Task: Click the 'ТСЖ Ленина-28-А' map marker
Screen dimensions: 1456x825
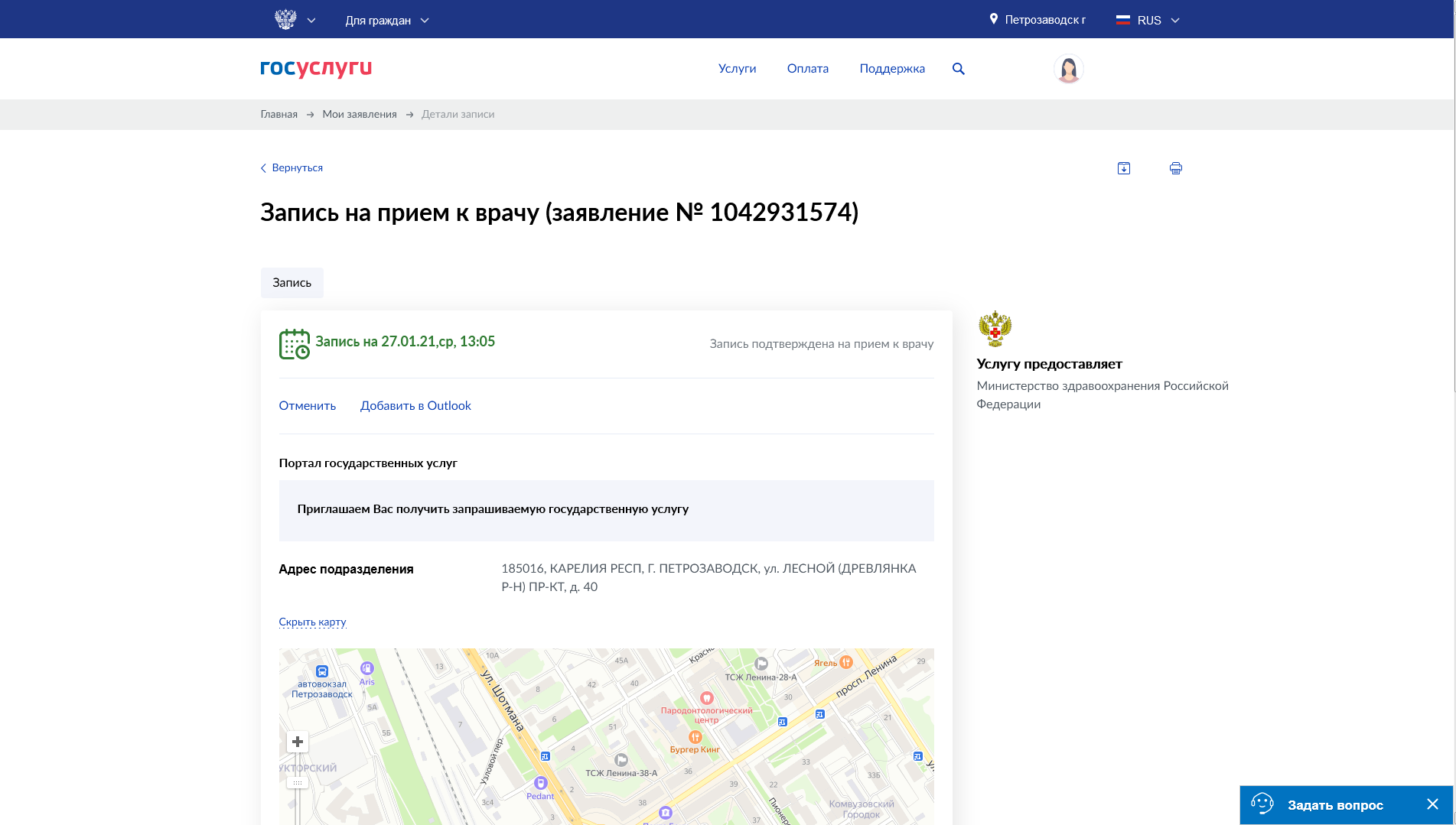Action: tap(761, 664)
